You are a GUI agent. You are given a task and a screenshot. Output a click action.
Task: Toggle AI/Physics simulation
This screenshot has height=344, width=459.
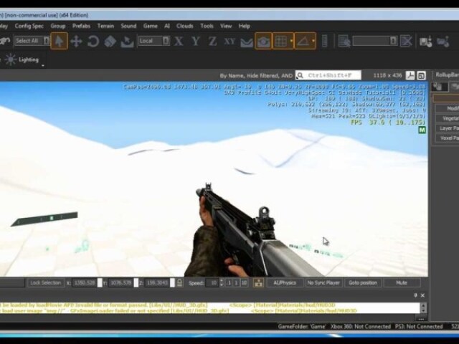[285, 283]
